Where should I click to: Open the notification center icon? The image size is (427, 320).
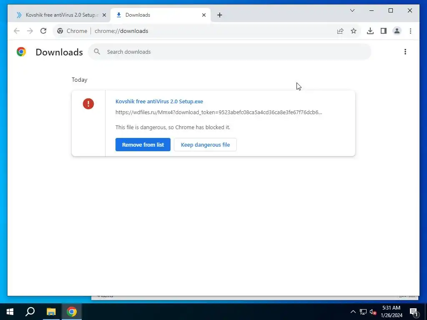pos(414,312)
